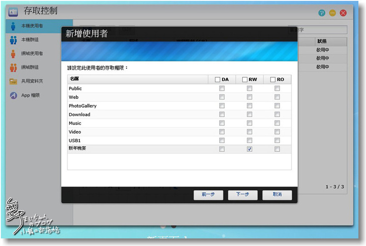
Task: Click the 網域群組 orange group icon
Action: [x=13, y=67]
